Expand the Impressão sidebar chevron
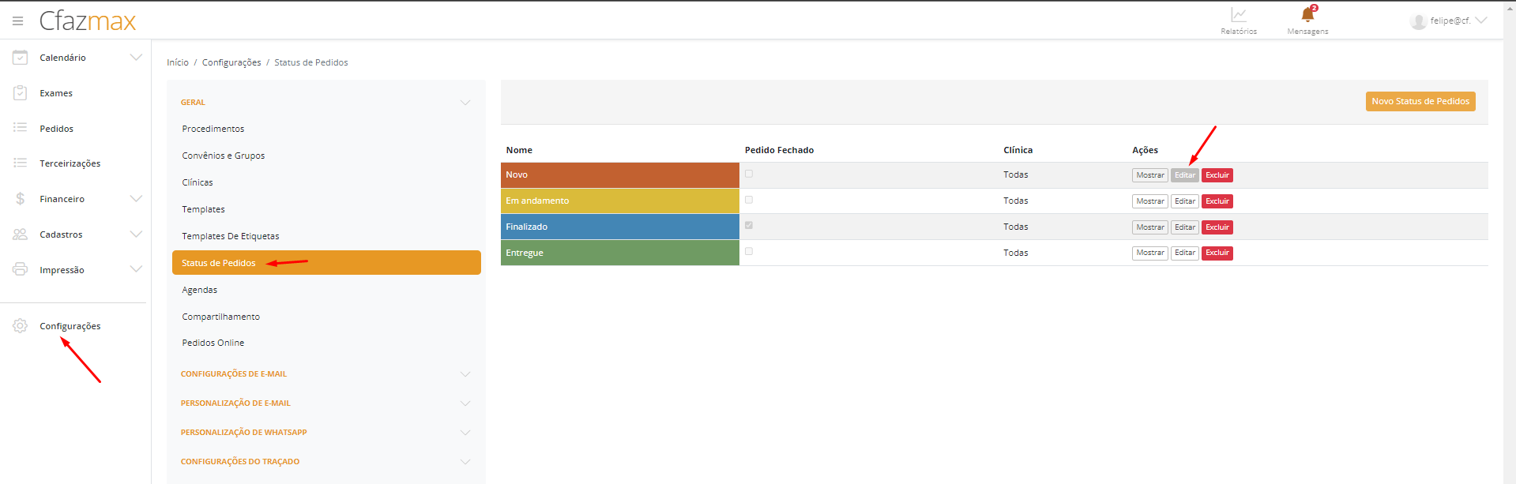The height and width of the screenshot is (484, 1516). pyautogui.click(x=136, y=269)
